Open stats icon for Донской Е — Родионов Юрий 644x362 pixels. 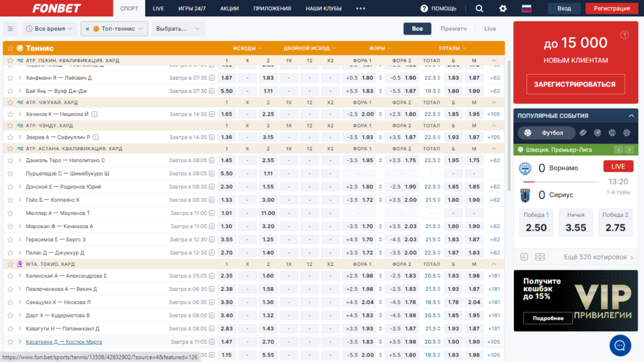tap(211, 187)
